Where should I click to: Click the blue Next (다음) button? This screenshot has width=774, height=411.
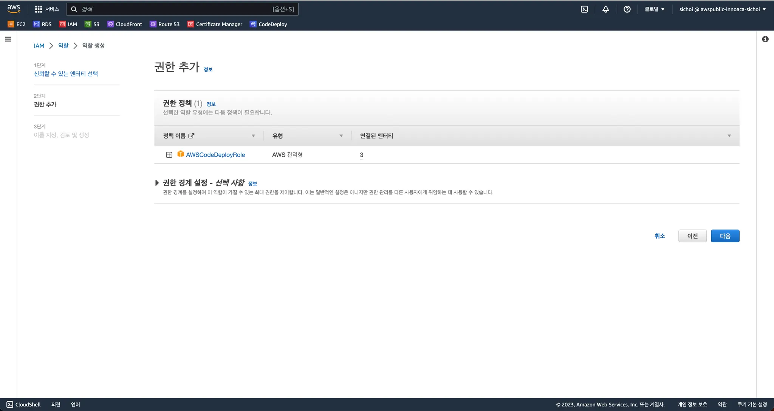pyautogui.click(x=725, y=236)
